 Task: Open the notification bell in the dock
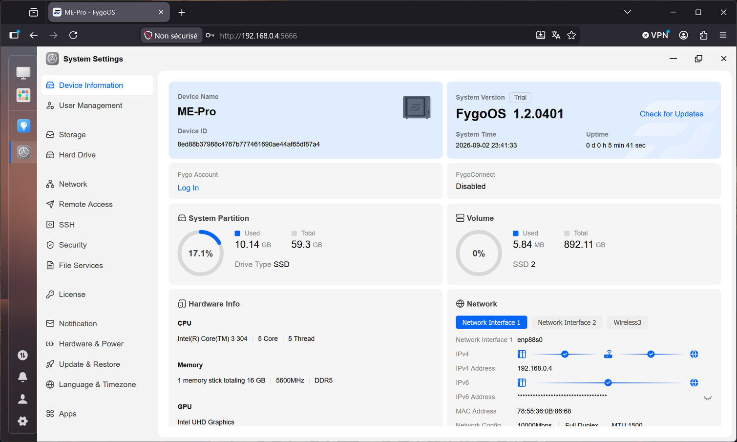pyautogui.click(x=22, y=377)
